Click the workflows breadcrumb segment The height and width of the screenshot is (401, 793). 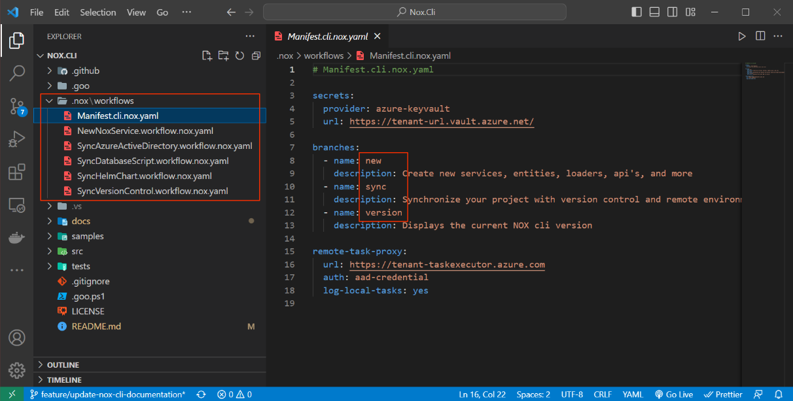(x=324, y=56)
